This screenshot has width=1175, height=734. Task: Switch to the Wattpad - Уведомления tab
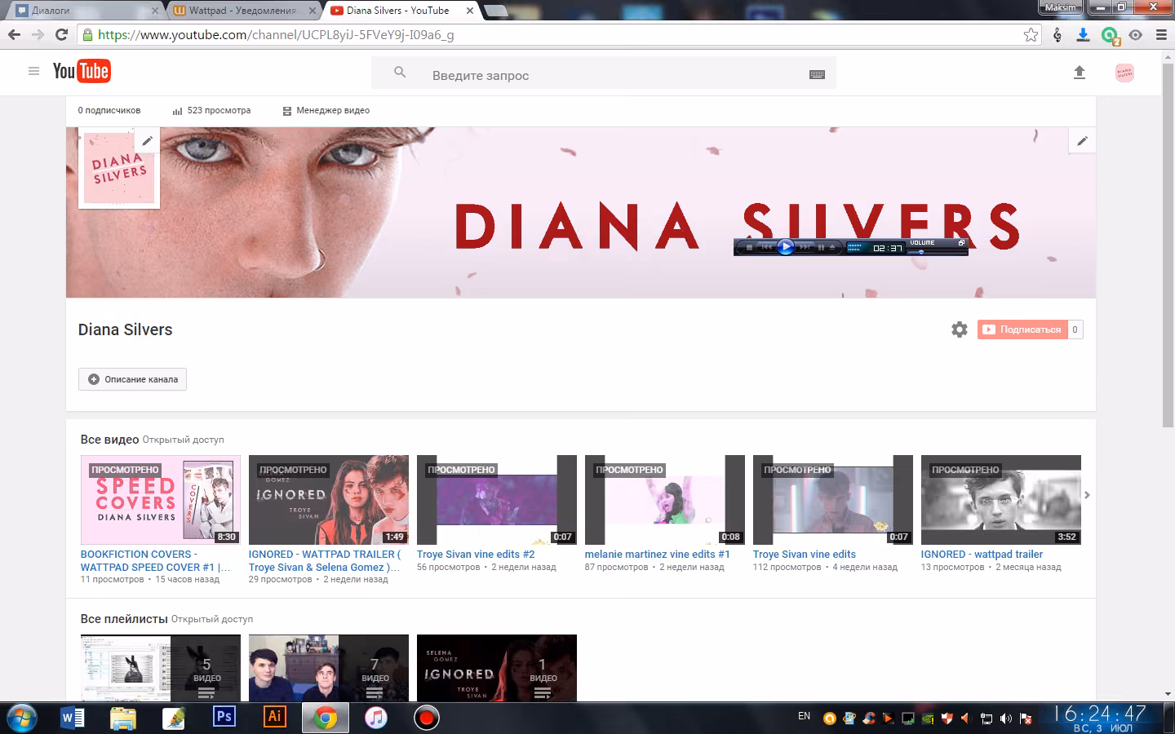coord(243,11)
